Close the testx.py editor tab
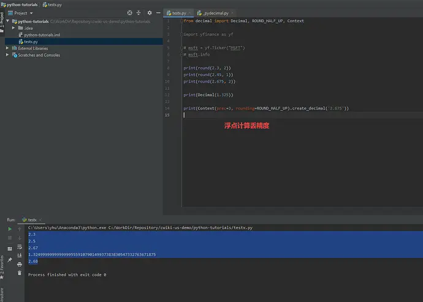 [190, 13]
